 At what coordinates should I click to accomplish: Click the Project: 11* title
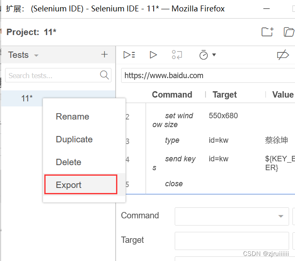pyautogui.click(x=31, y=32)
